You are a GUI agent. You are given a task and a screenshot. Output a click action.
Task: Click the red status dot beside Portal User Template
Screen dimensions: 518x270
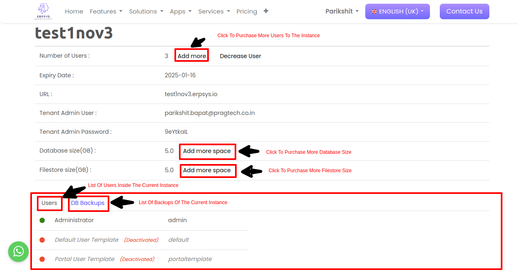[x=42, y=259]
